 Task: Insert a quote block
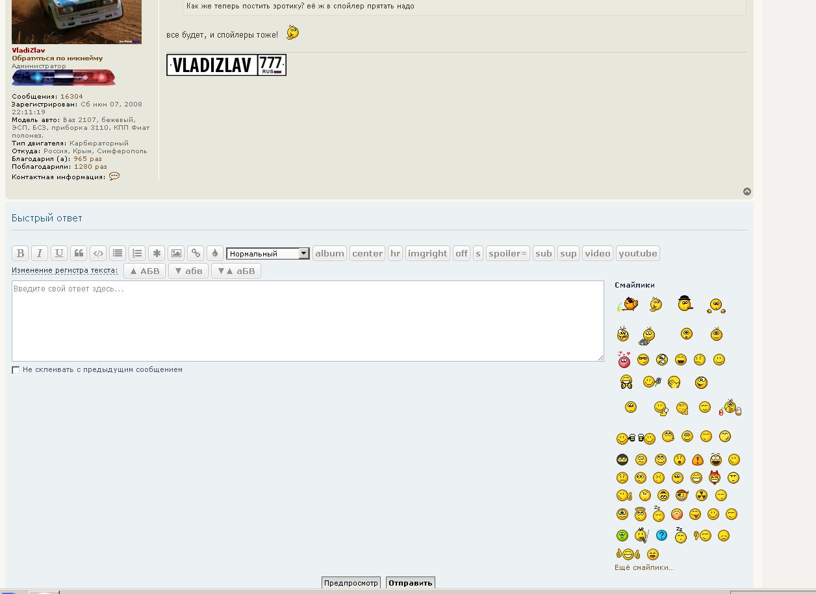pyautogui.click(x=79, y=253)
